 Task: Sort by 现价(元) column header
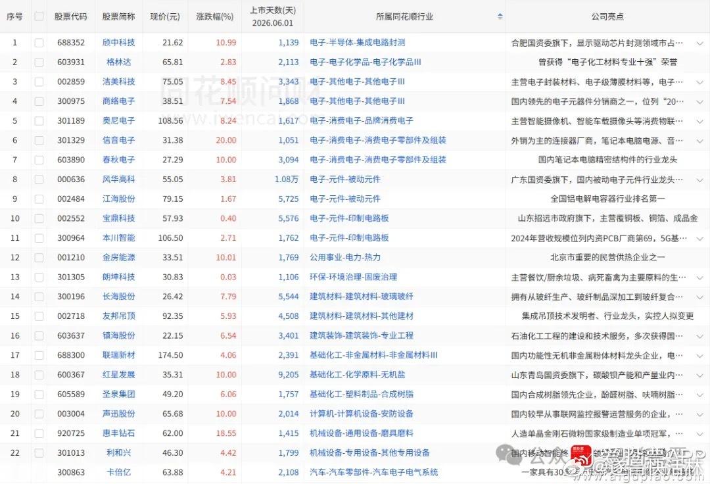165,16
